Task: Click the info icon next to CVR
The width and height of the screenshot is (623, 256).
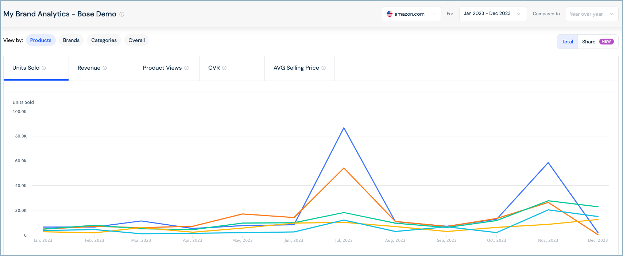Action: click(224, 68)
